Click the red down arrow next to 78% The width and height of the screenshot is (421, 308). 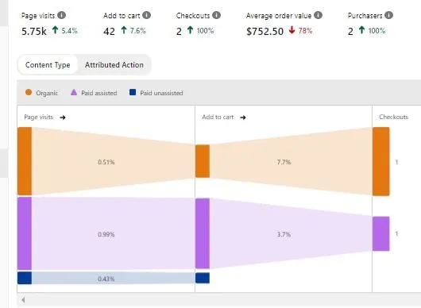[x=292, y=30]
